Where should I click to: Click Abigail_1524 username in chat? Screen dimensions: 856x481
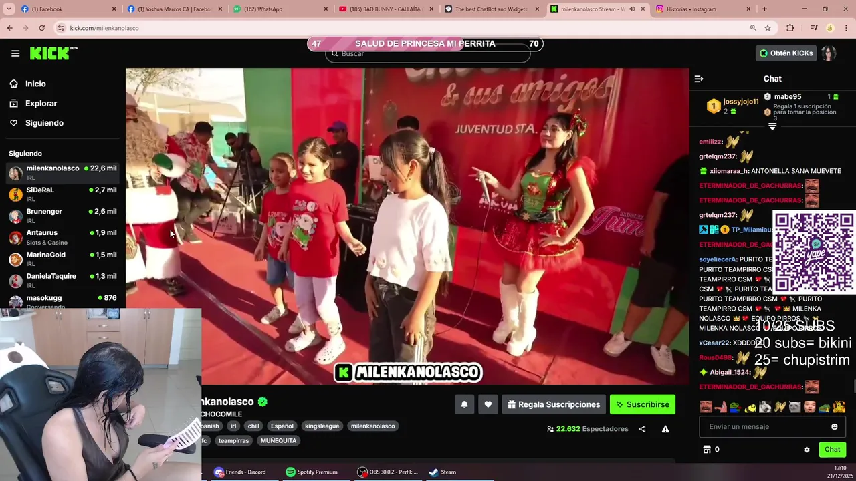click(730, 372)
